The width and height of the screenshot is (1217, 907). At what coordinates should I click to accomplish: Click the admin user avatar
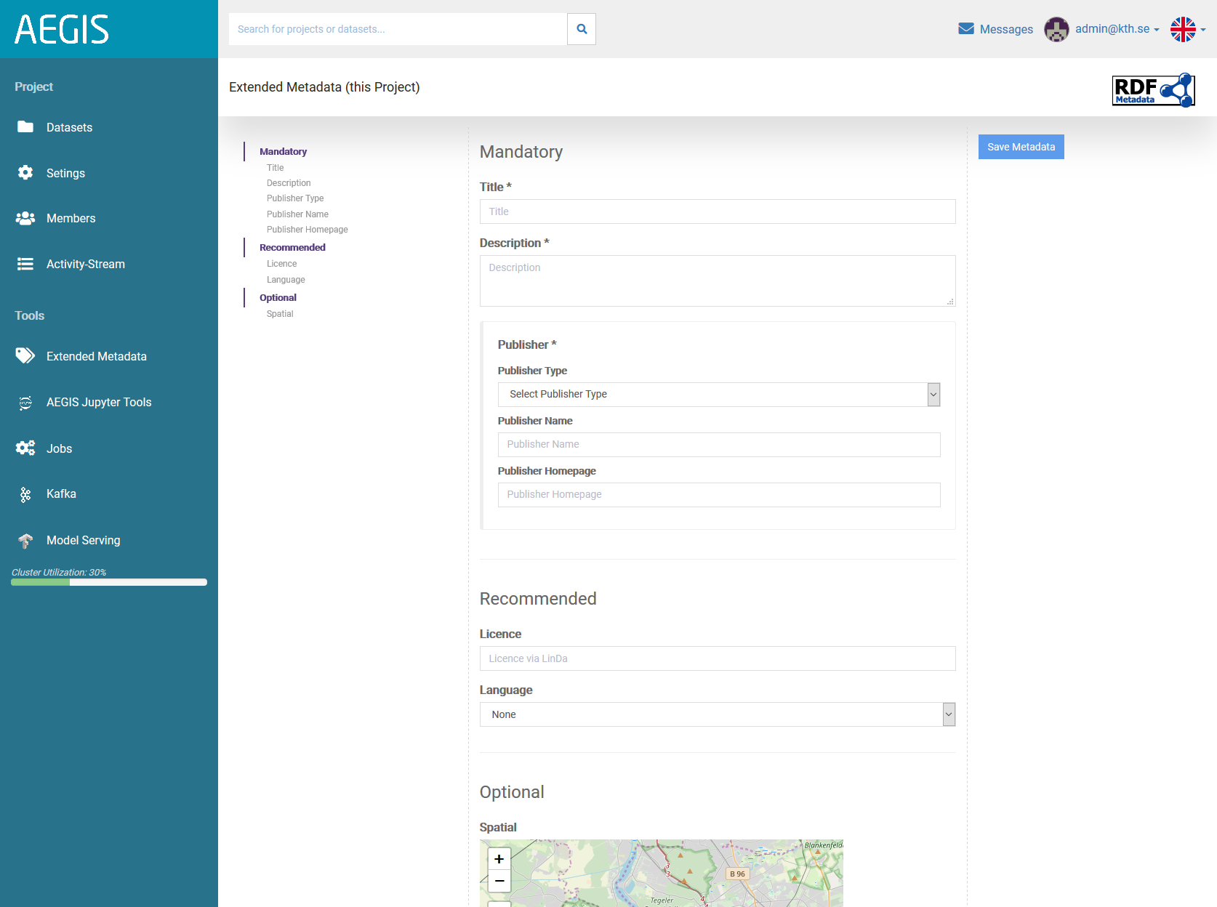click(x=1056, y=29)
